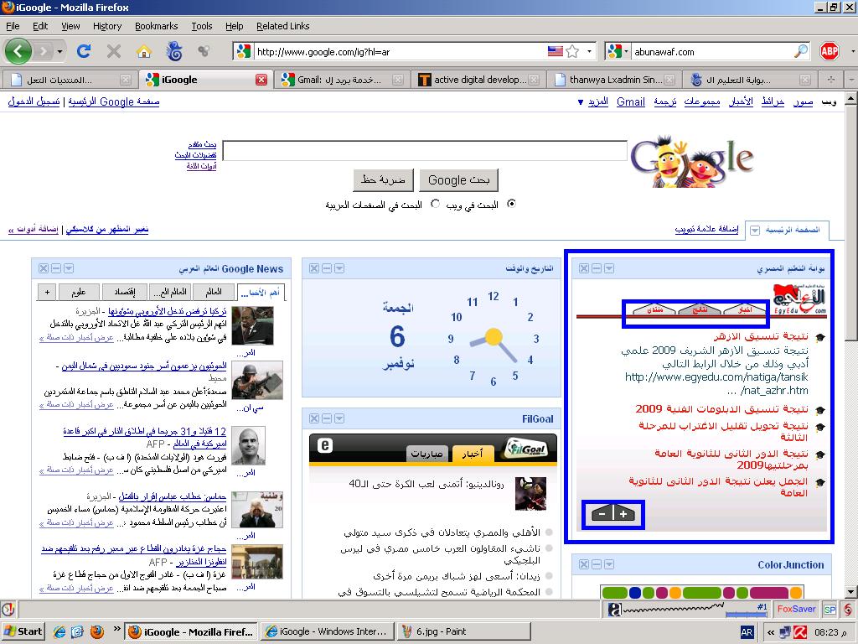Open the back/forward history dropdown arrow
The image size is (858, 644).
(59, 51)
